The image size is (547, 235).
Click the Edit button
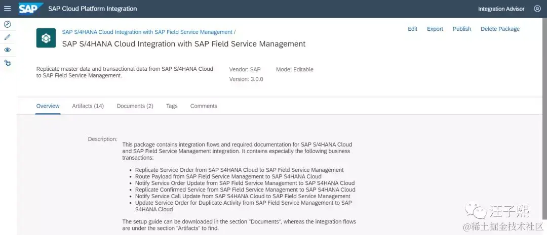(x=412, y=29)
